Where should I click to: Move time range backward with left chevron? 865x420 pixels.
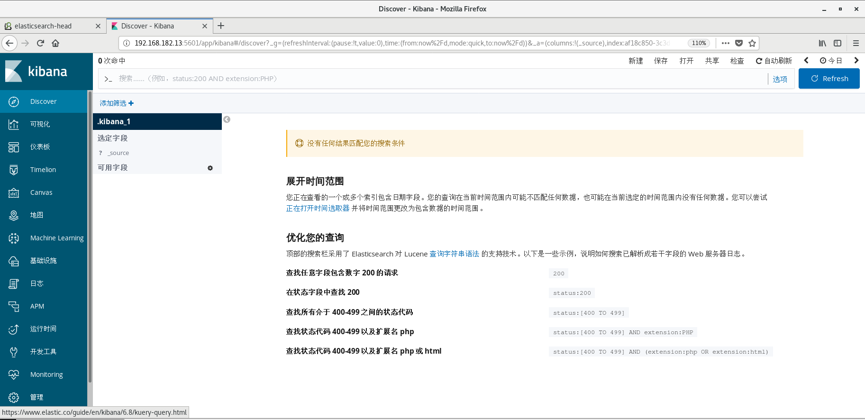pyautogui.click(x=806, y=60)
